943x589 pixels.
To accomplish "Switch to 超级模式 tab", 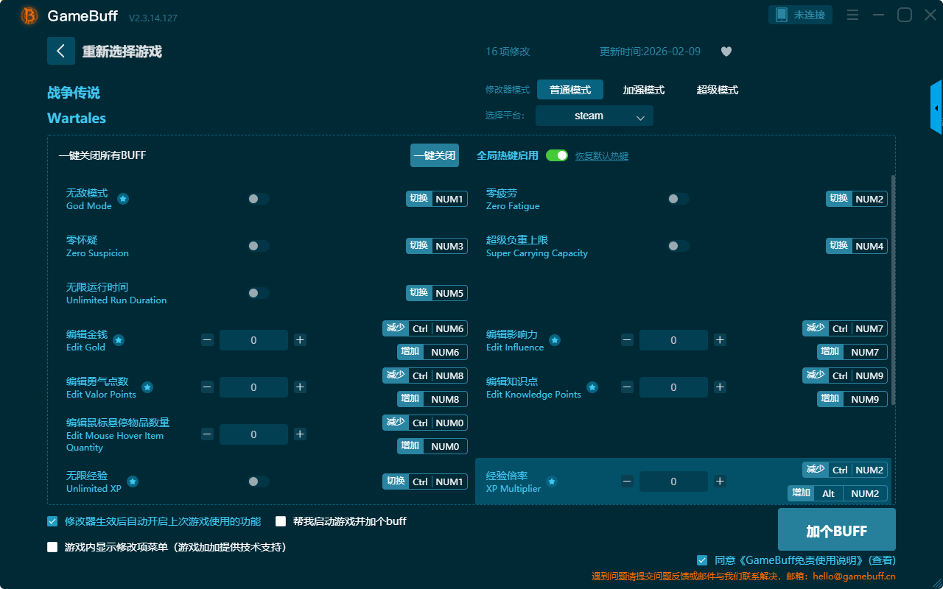I will click(717, 90).
